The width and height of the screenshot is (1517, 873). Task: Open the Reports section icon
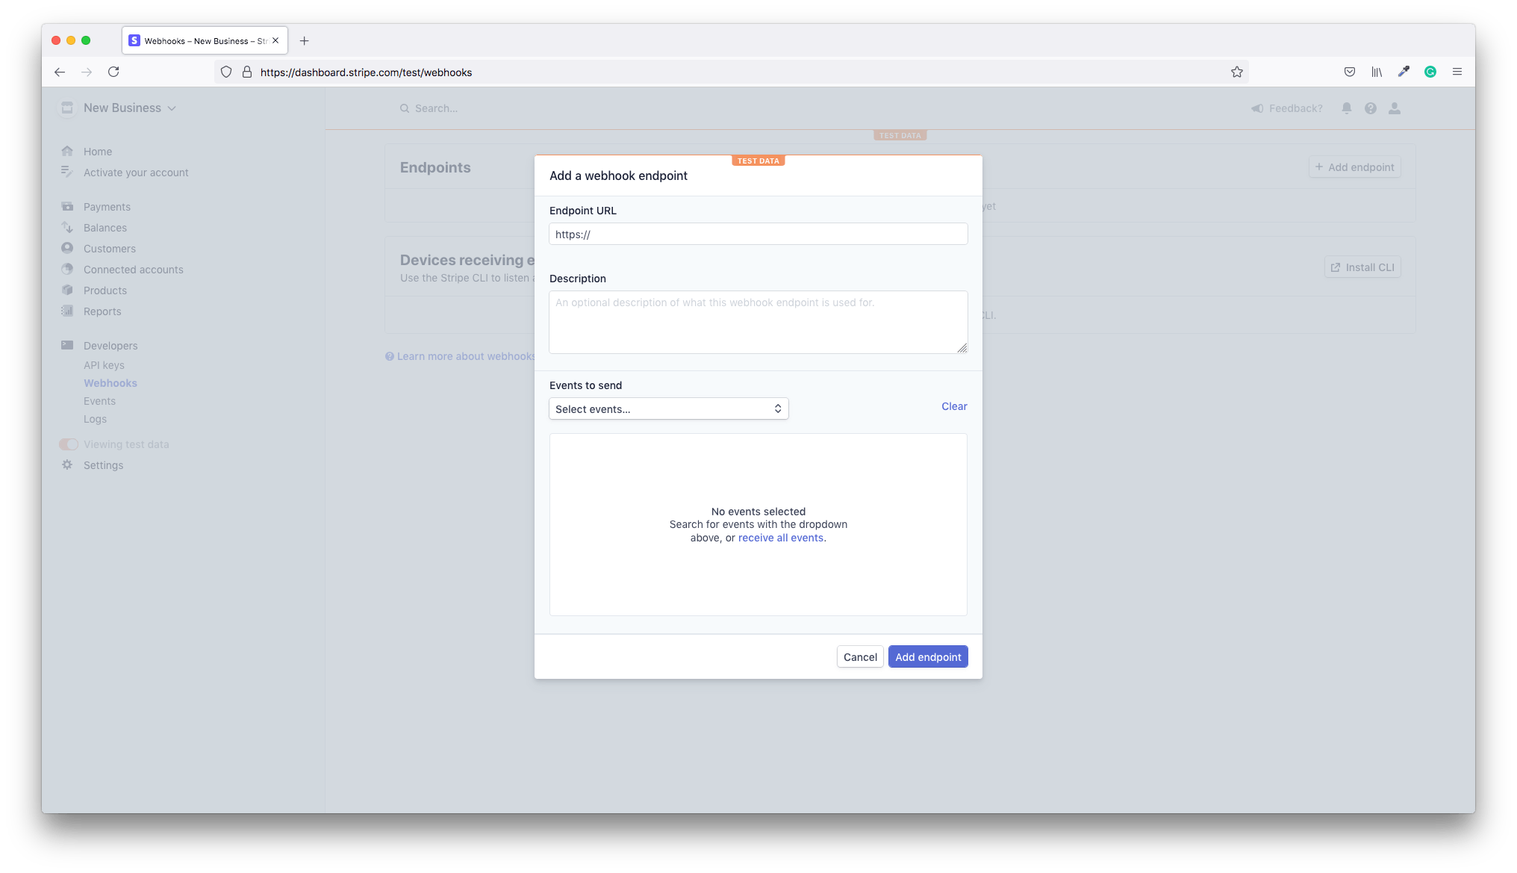pyautogui.click(x=67, y=311)
